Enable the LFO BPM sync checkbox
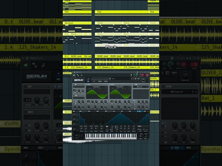The height and width of the screenshot is (166, 222). click(116, 126)
